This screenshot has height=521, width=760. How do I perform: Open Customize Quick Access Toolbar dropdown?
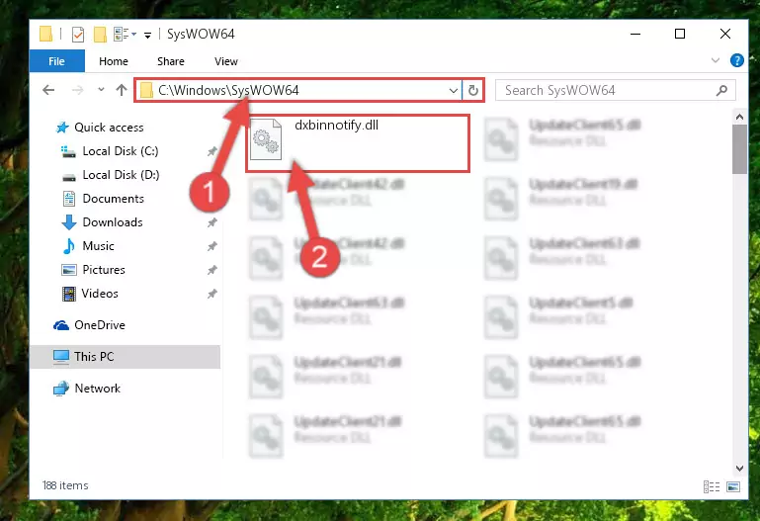click(x=147, y=35)
